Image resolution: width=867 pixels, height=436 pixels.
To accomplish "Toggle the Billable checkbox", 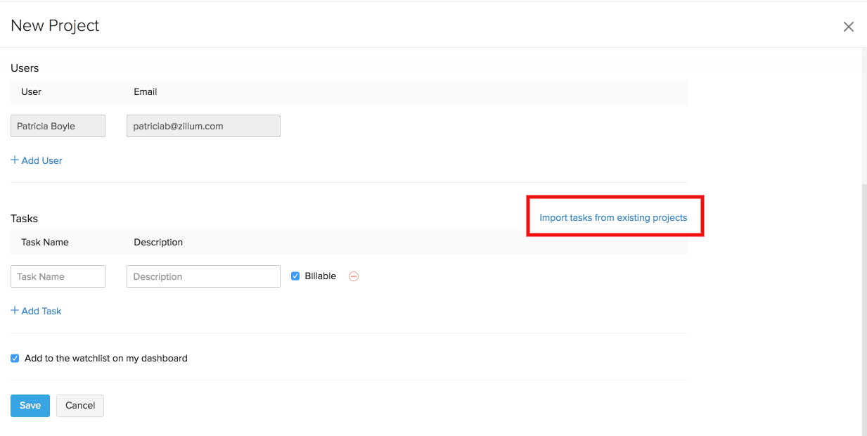I will [295, 276].
